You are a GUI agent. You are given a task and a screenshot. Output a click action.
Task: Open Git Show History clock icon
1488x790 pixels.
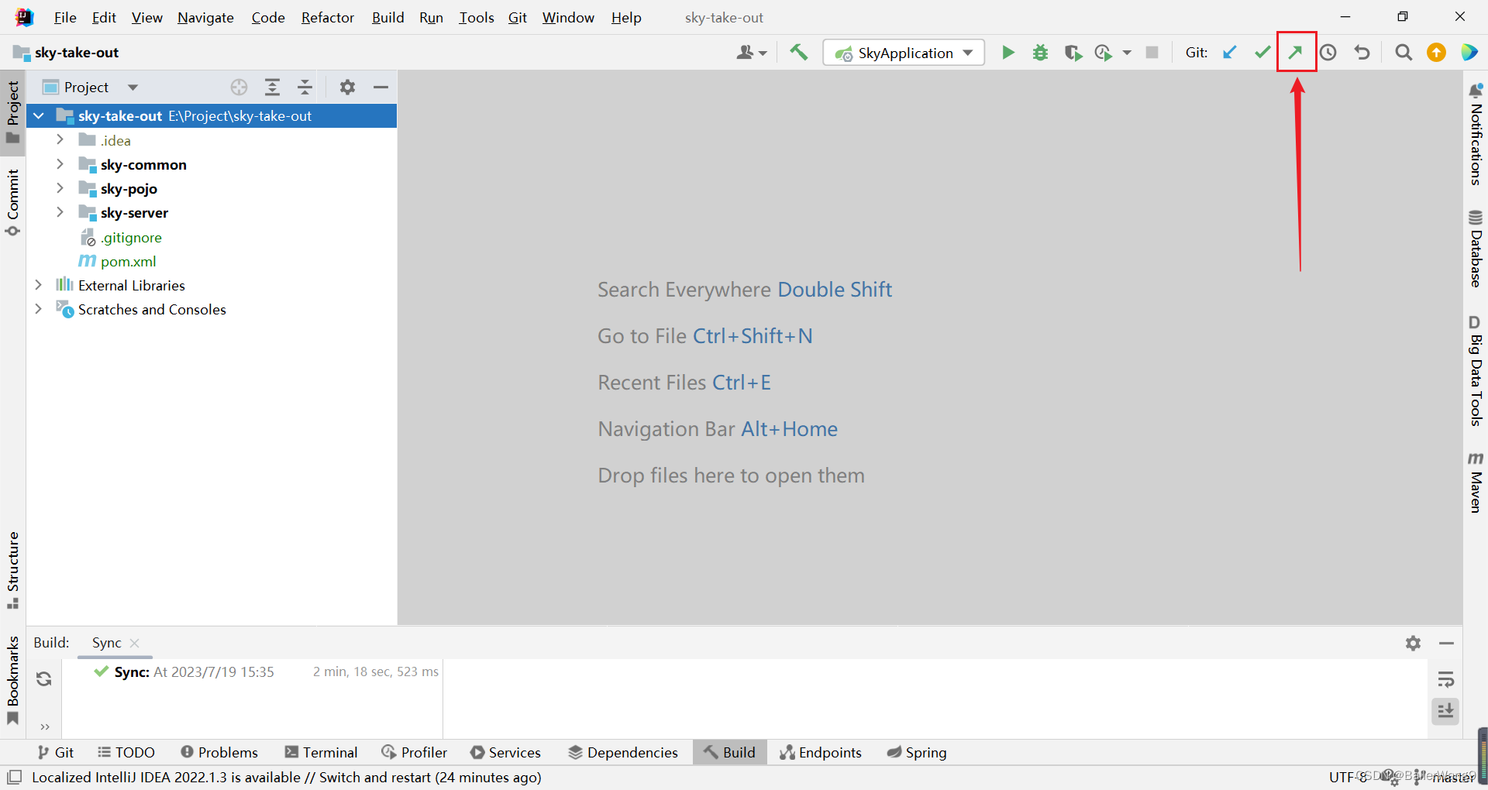pyautogui.click(x=1328, y=52)
